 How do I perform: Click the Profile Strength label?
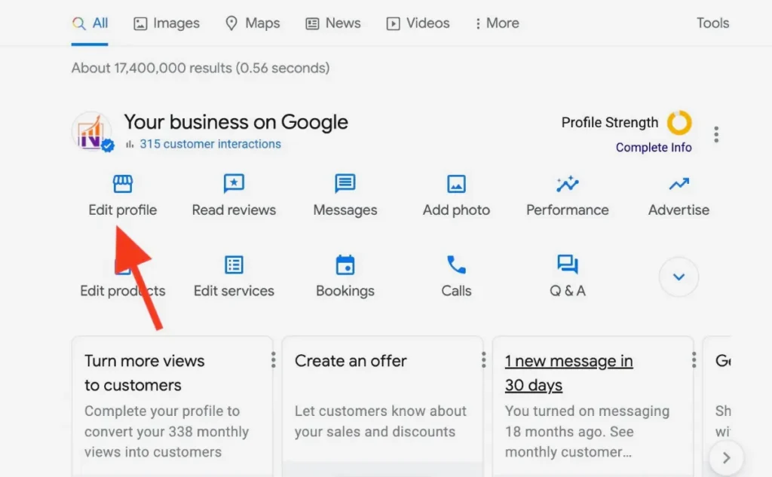click(609, 123)
